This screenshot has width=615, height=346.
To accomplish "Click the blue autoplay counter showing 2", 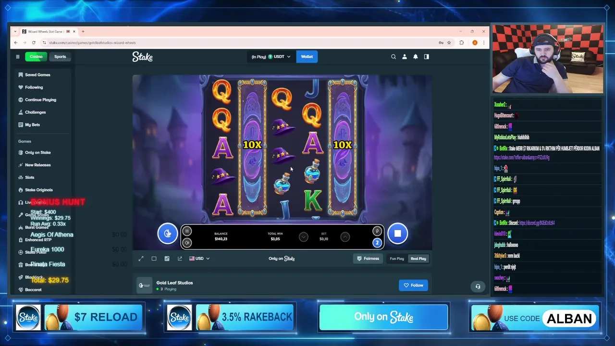I will point(377,242).
